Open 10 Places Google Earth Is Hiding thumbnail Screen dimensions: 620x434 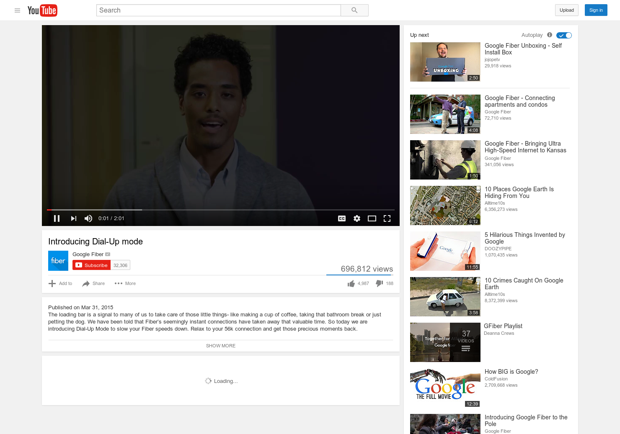pos(445,205)
